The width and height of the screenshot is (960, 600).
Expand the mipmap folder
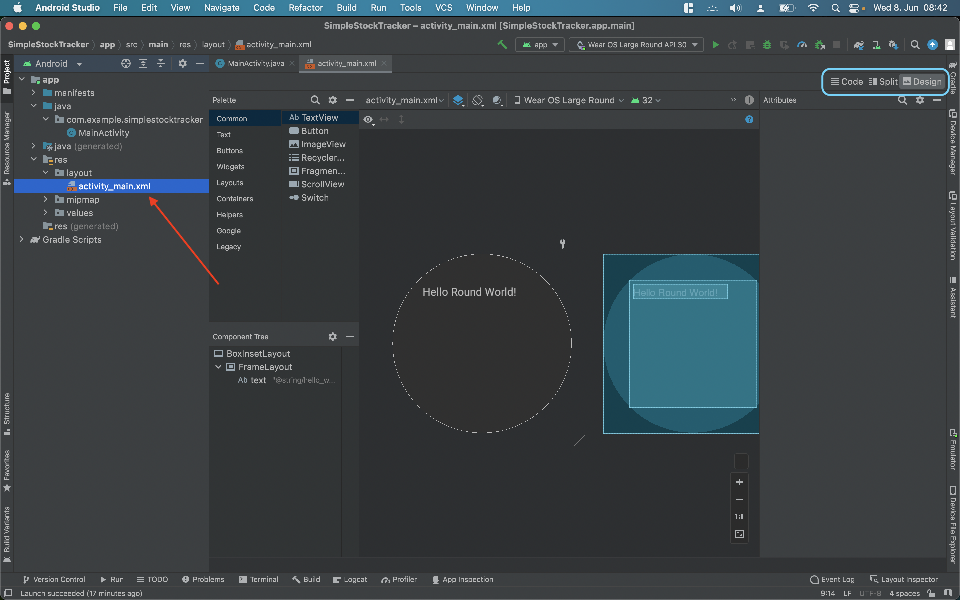click(x=45, y=200)
